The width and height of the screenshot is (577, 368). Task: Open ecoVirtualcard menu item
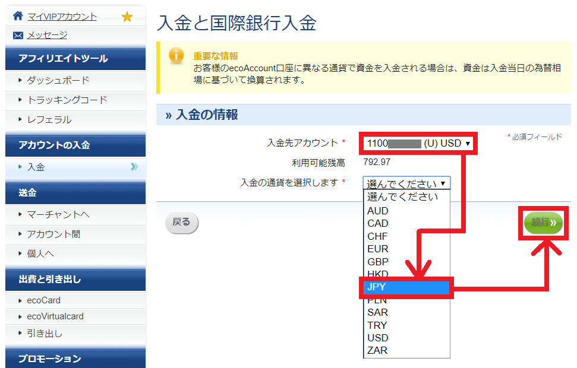55,316
